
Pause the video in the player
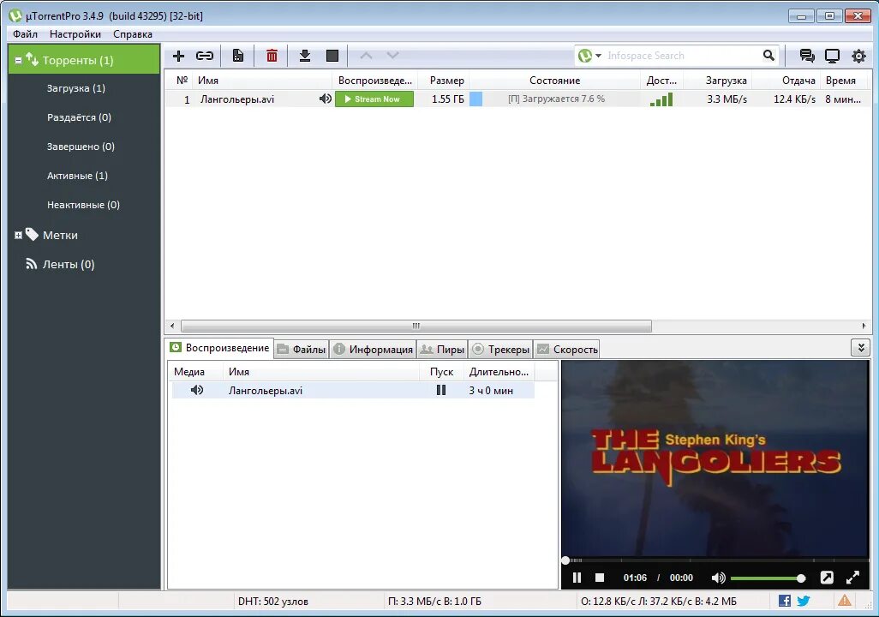(x=577, y=578)
